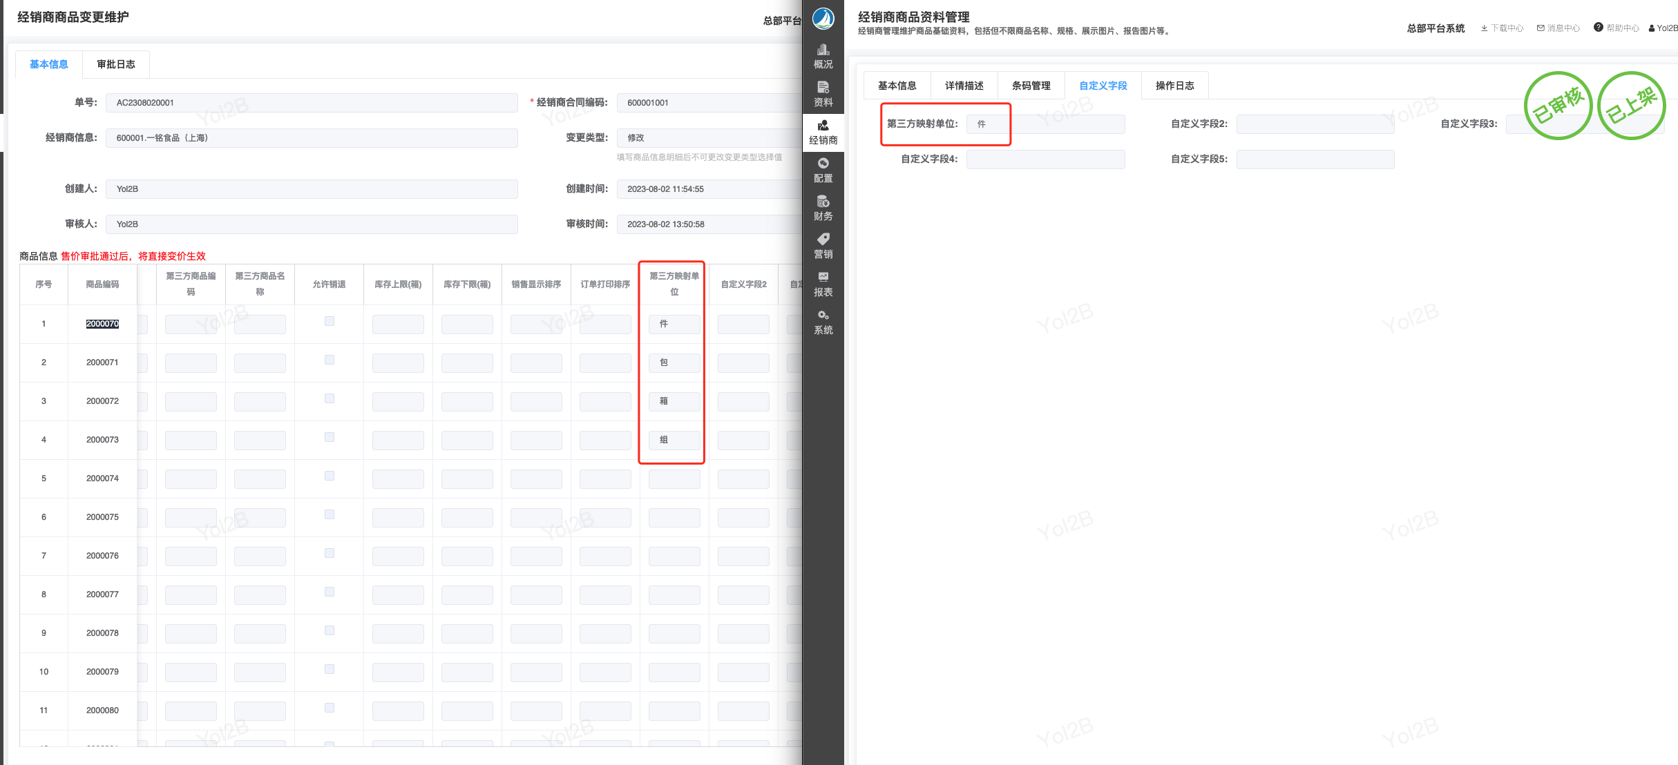
Task: Switch to the 条码管理 tab
Action: click(1031, 86)
